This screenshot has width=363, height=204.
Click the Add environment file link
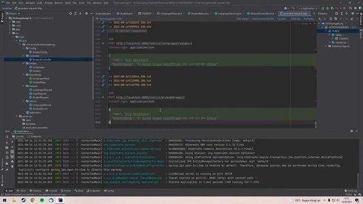click(263, 19)
